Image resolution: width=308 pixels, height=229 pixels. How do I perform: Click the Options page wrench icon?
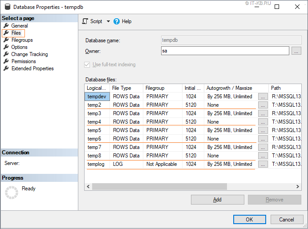(6, 47)
